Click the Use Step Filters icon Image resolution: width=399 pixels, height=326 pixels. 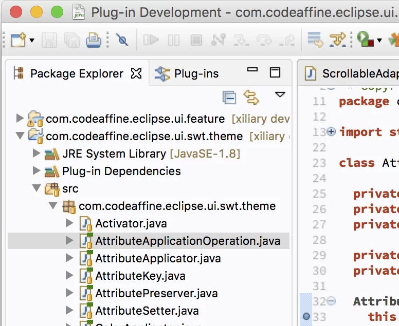click(x=338, y=40)
